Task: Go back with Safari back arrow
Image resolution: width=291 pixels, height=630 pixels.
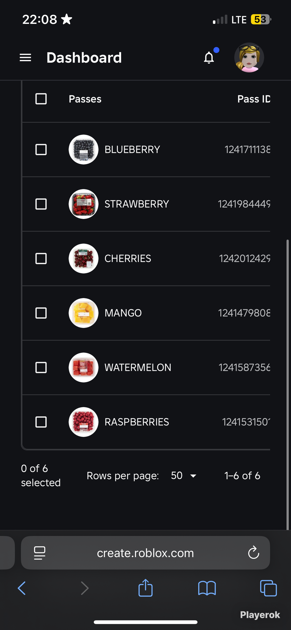Action: pyautogui.click(x=22, y=588)
